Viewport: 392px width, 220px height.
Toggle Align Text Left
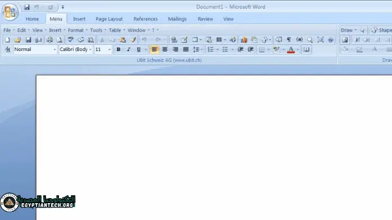tap(154, 50)
